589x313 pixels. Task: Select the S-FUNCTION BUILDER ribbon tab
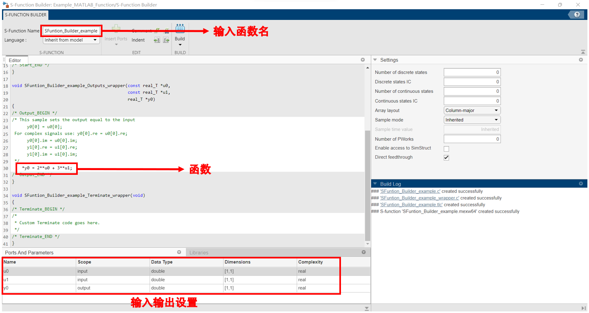point(25,15)
